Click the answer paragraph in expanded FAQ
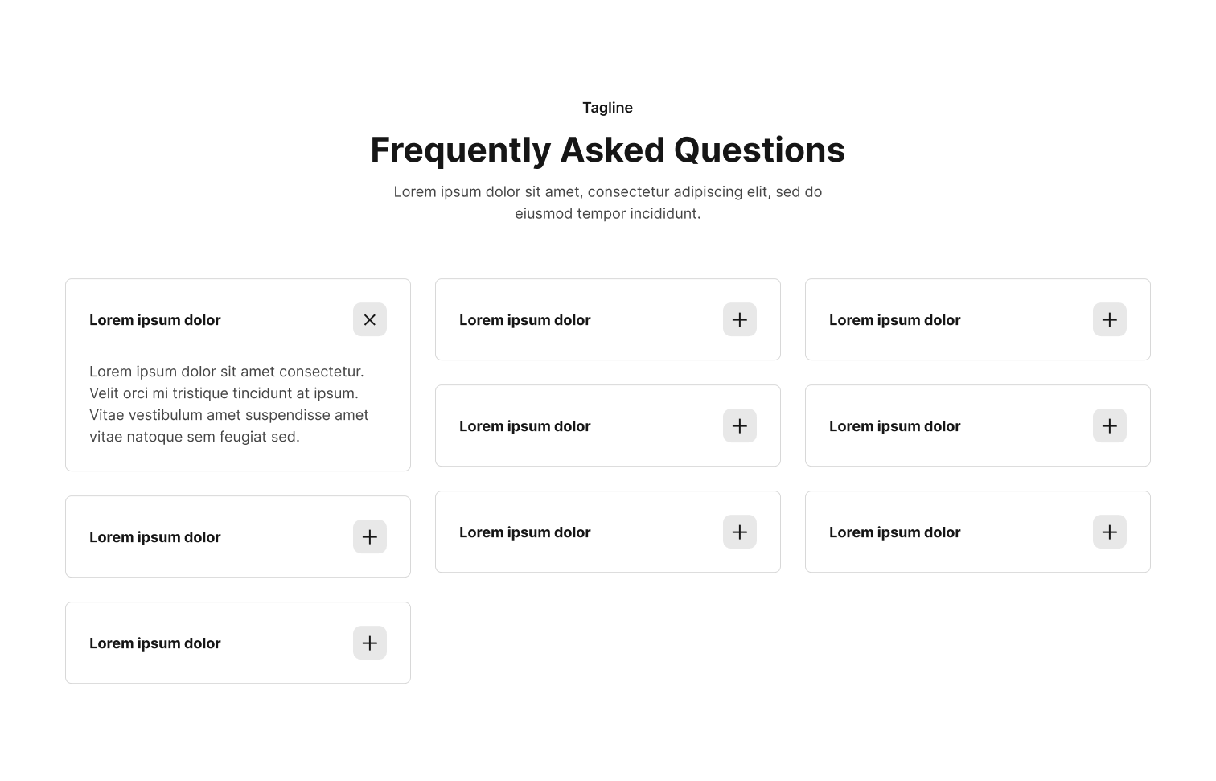The height and width of the screenshot is (781, 1216). tap(229, 404)
